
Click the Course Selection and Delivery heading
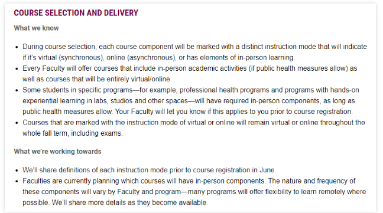pos(76,12)
